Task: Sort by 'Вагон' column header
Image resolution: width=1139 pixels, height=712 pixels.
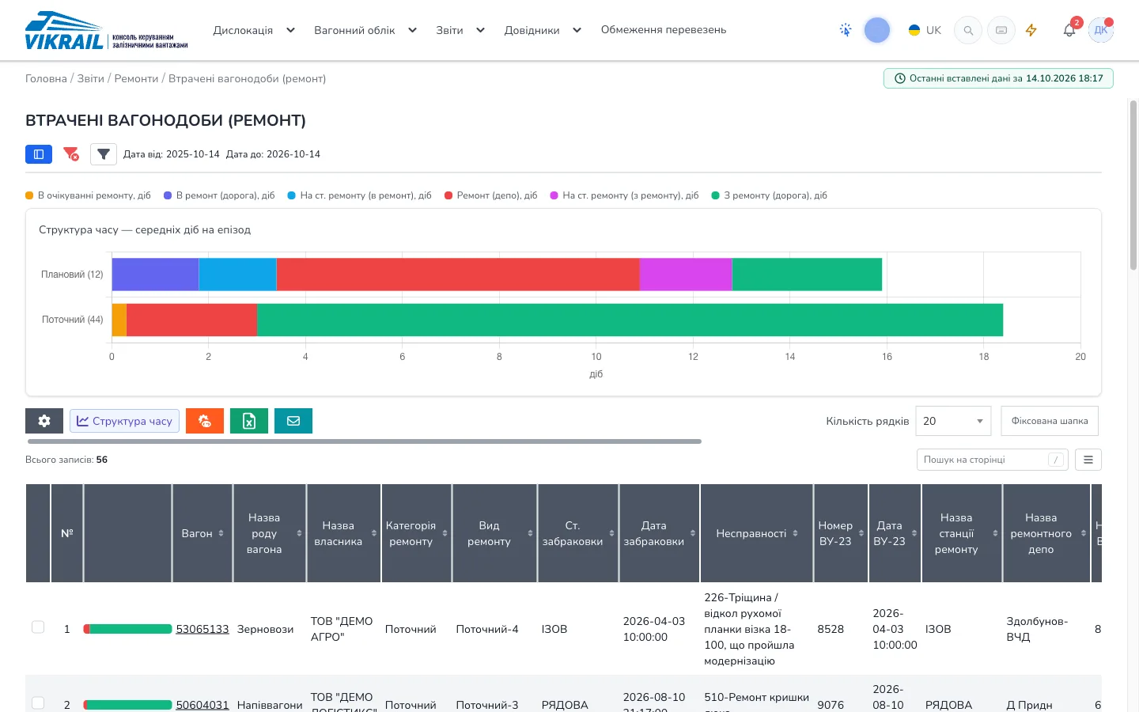Action: [x=202, y=533]
